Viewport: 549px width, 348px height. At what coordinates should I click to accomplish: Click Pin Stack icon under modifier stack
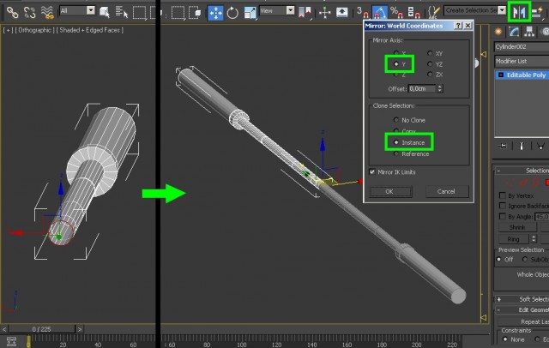pyautogui.click(x=503, y=146)
